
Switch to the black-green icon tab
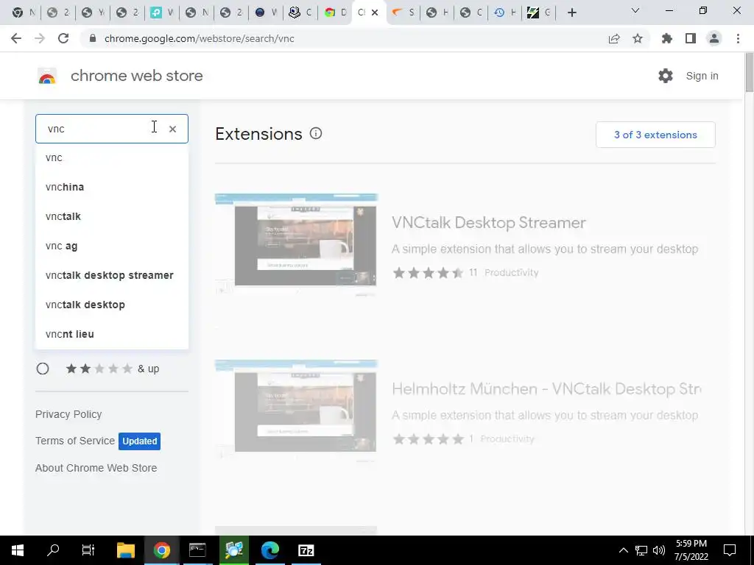[538, 13]
